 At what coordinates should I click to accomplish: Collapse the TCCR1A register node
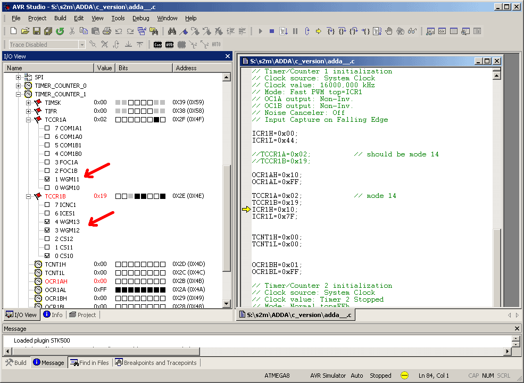[28, 120]
